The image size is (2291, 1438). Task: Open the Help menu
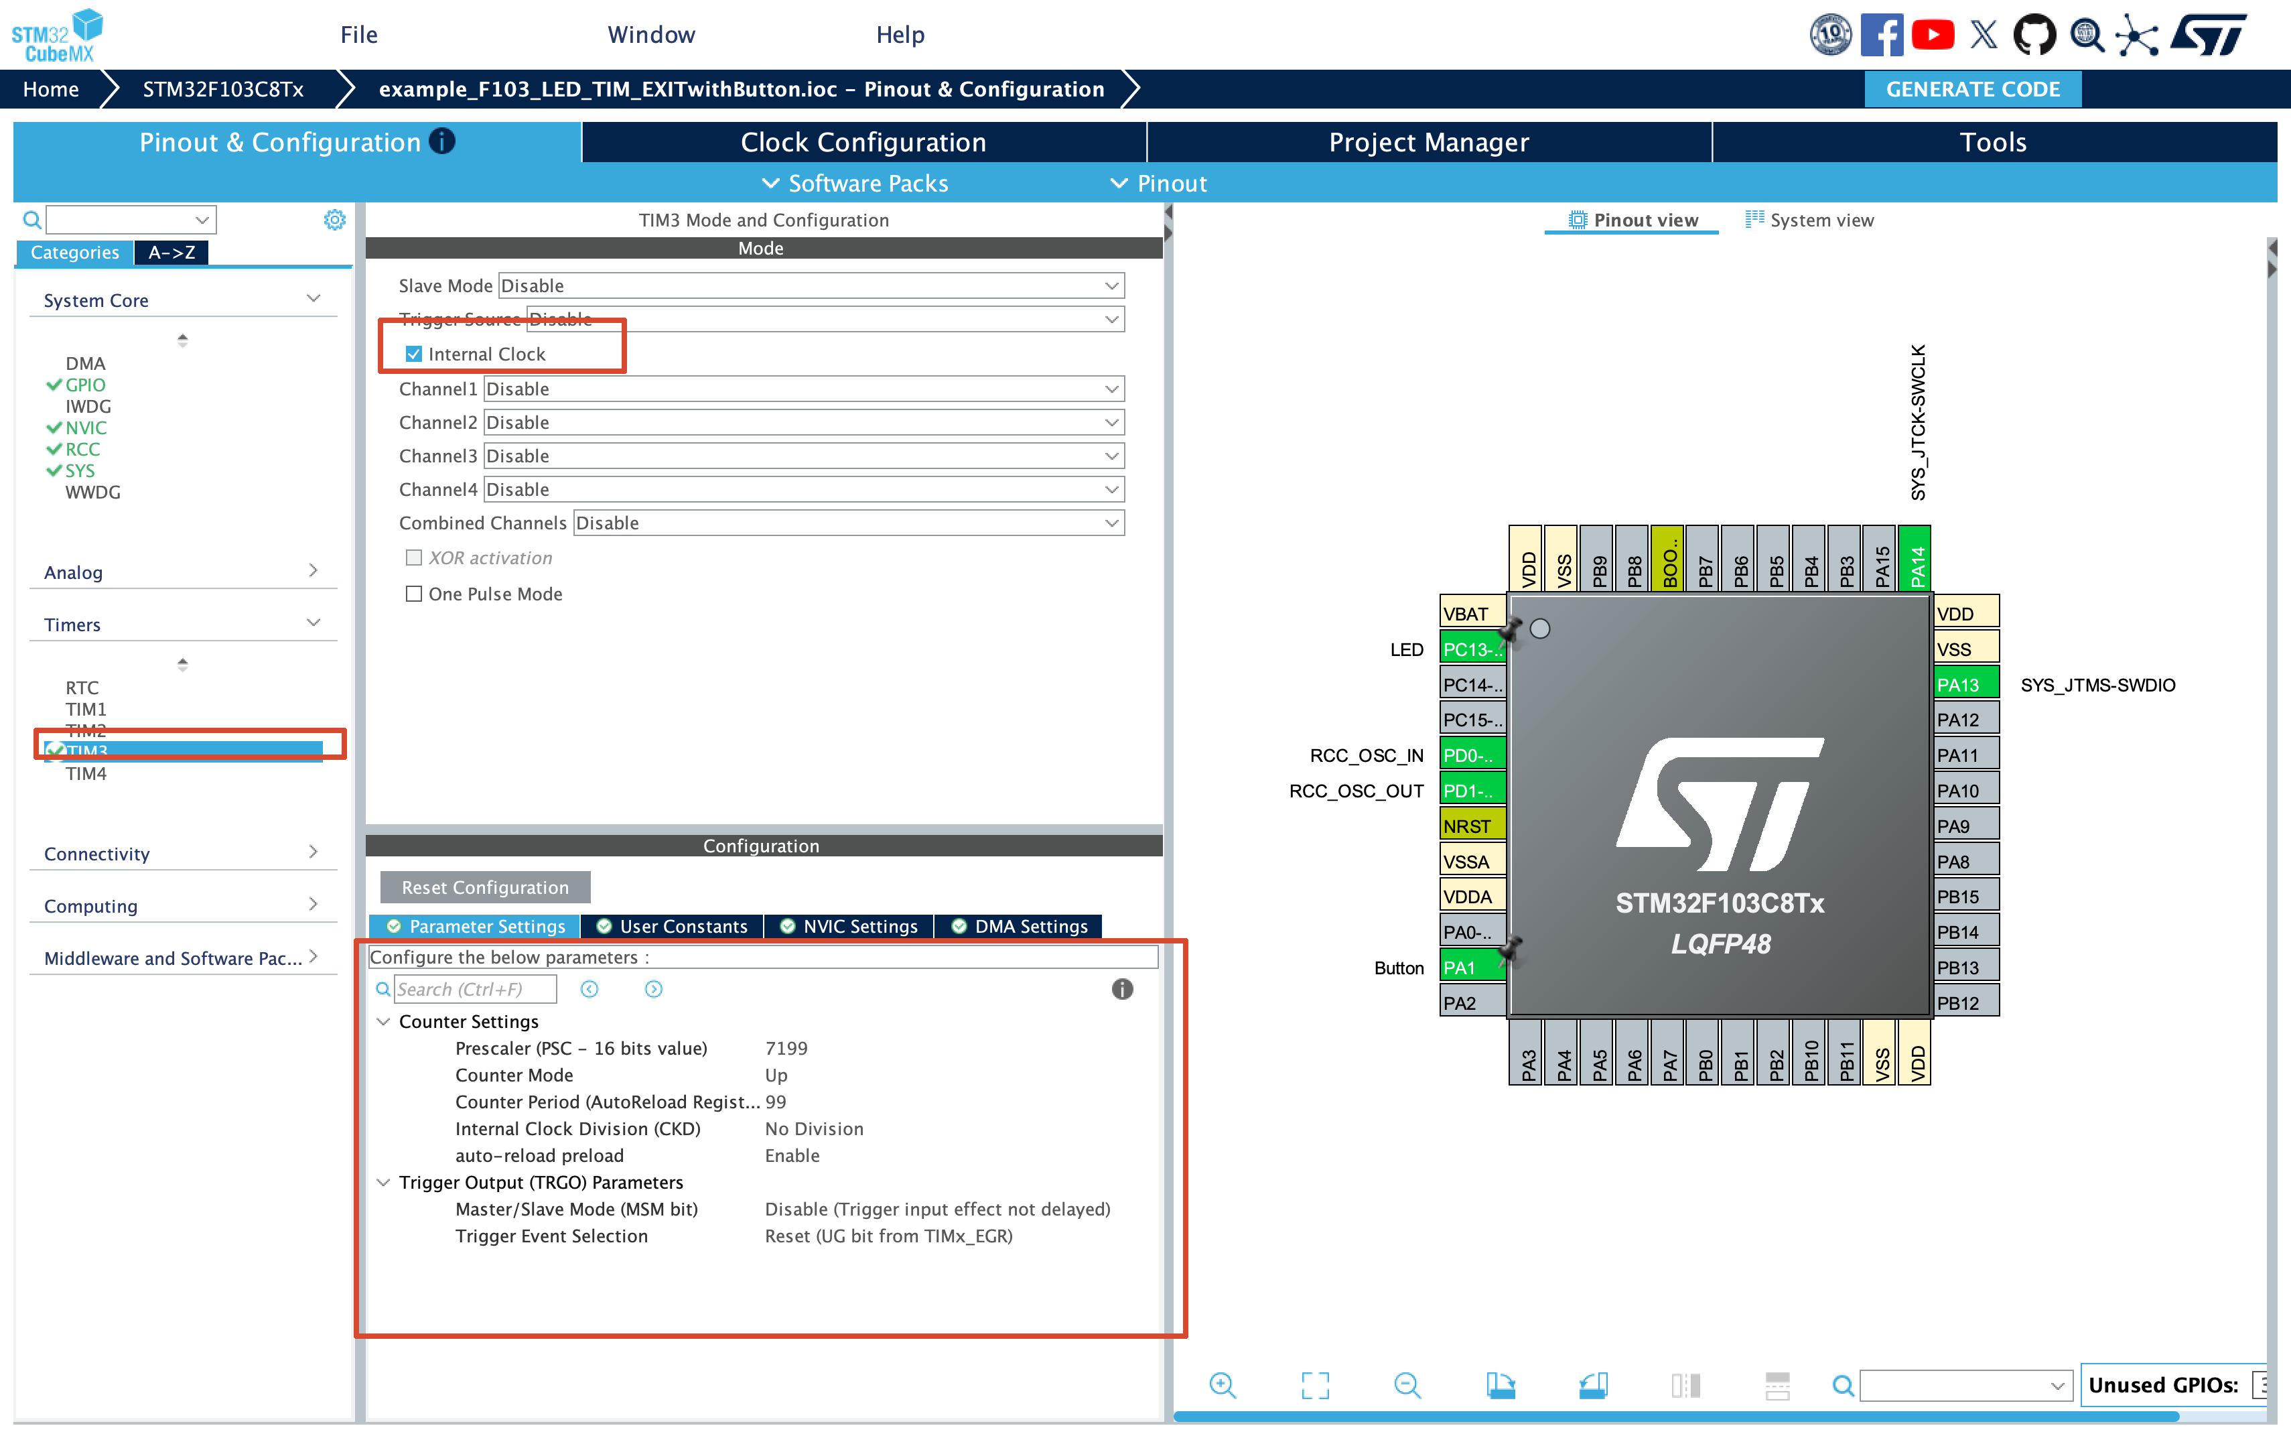pos(899,36)
